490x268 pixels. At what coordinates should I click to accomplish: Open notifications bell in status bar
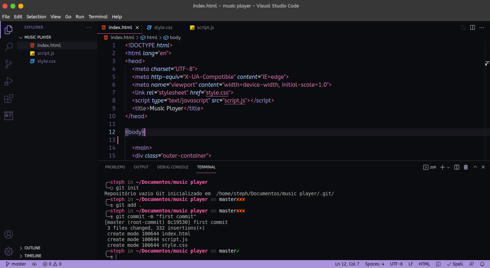click(482, 264)
